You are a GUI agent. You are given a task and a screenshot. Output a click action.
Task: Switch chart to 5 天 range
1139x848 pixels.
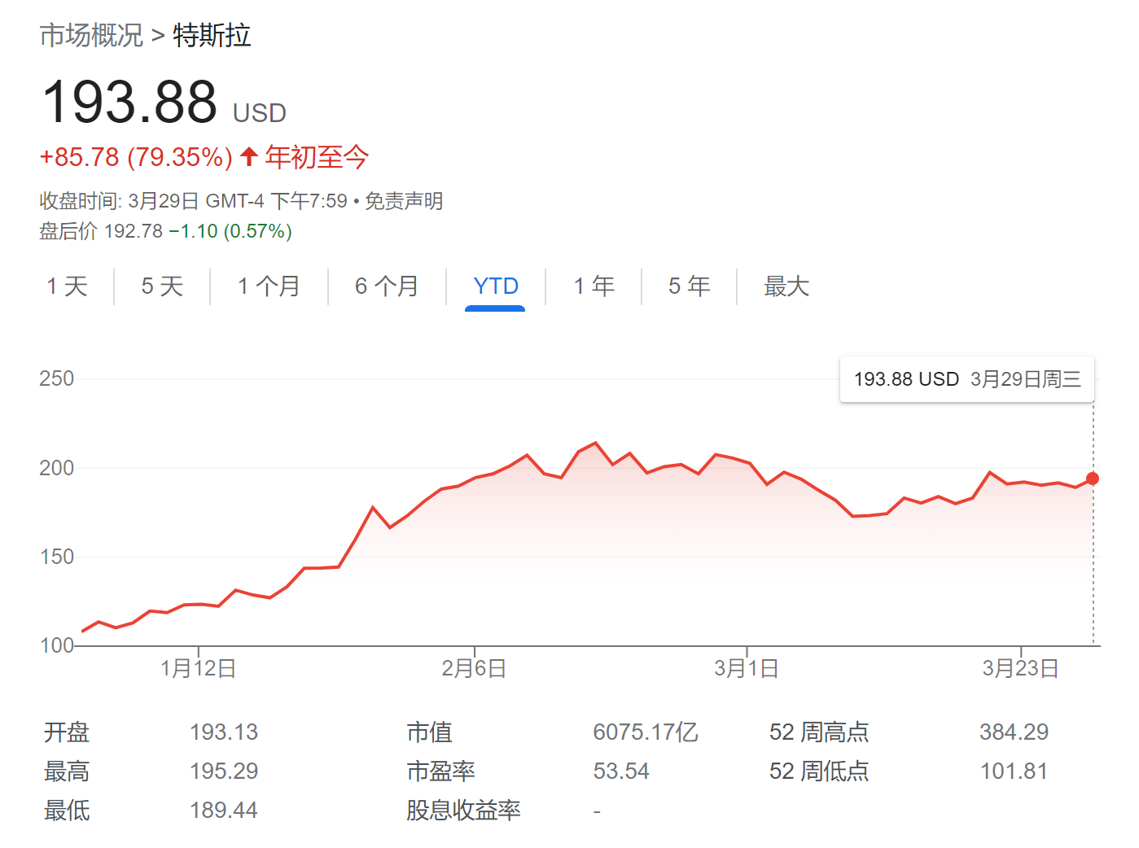[x=162, y=286]
